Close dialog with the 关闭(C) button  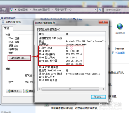(x=98, y=97)
